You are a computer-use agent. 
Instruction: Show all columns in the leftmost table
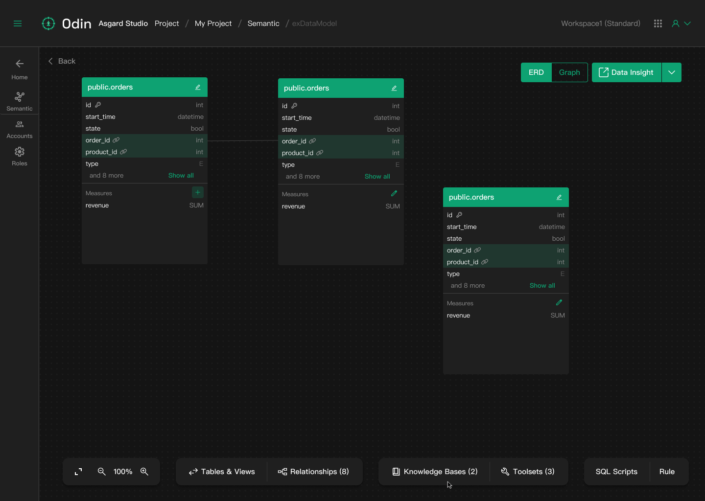181,176
